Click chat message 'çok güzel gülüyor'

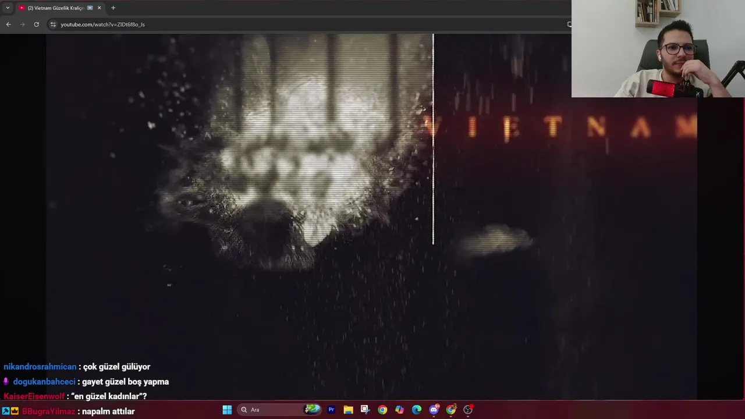tap(116, 367)
